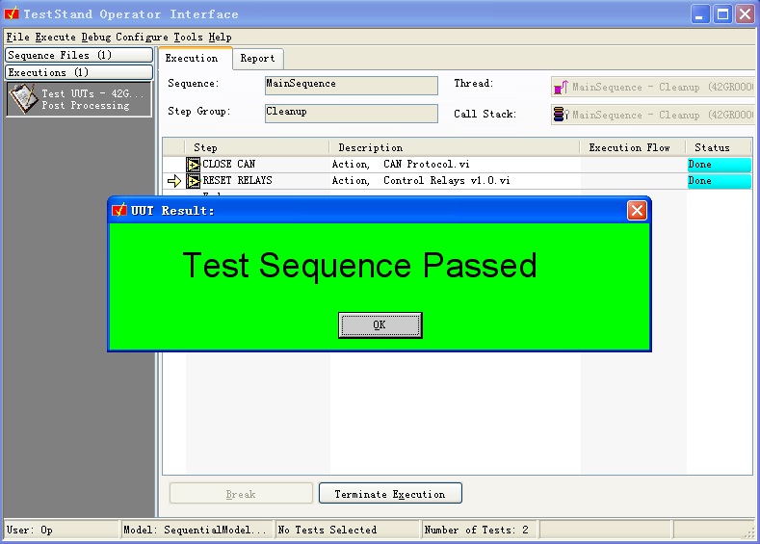Image resolution: width=760 pixels, height=544 pixels.
Task: Click the Execution Flow column header
Action: pyautogui.click(x=629, y=147)
